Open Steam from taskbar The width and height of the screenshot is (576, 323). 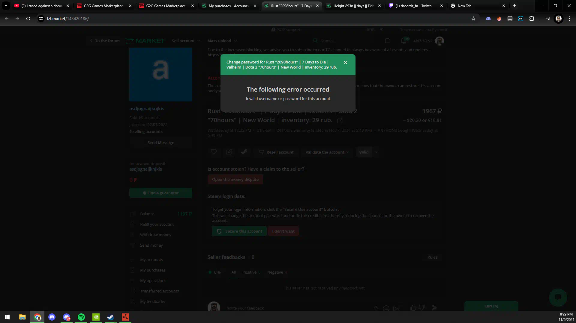click(110, 317)
